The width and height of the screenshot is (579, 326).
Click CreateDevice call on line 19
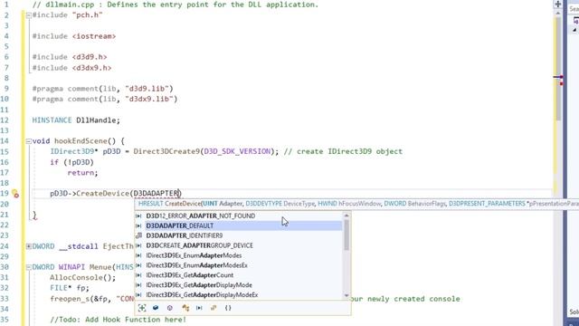click(102, 193)
